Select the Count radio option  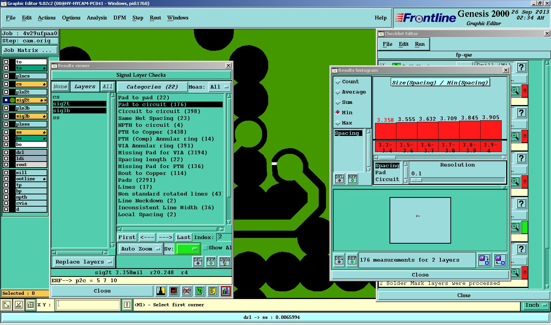click(338, 82)
